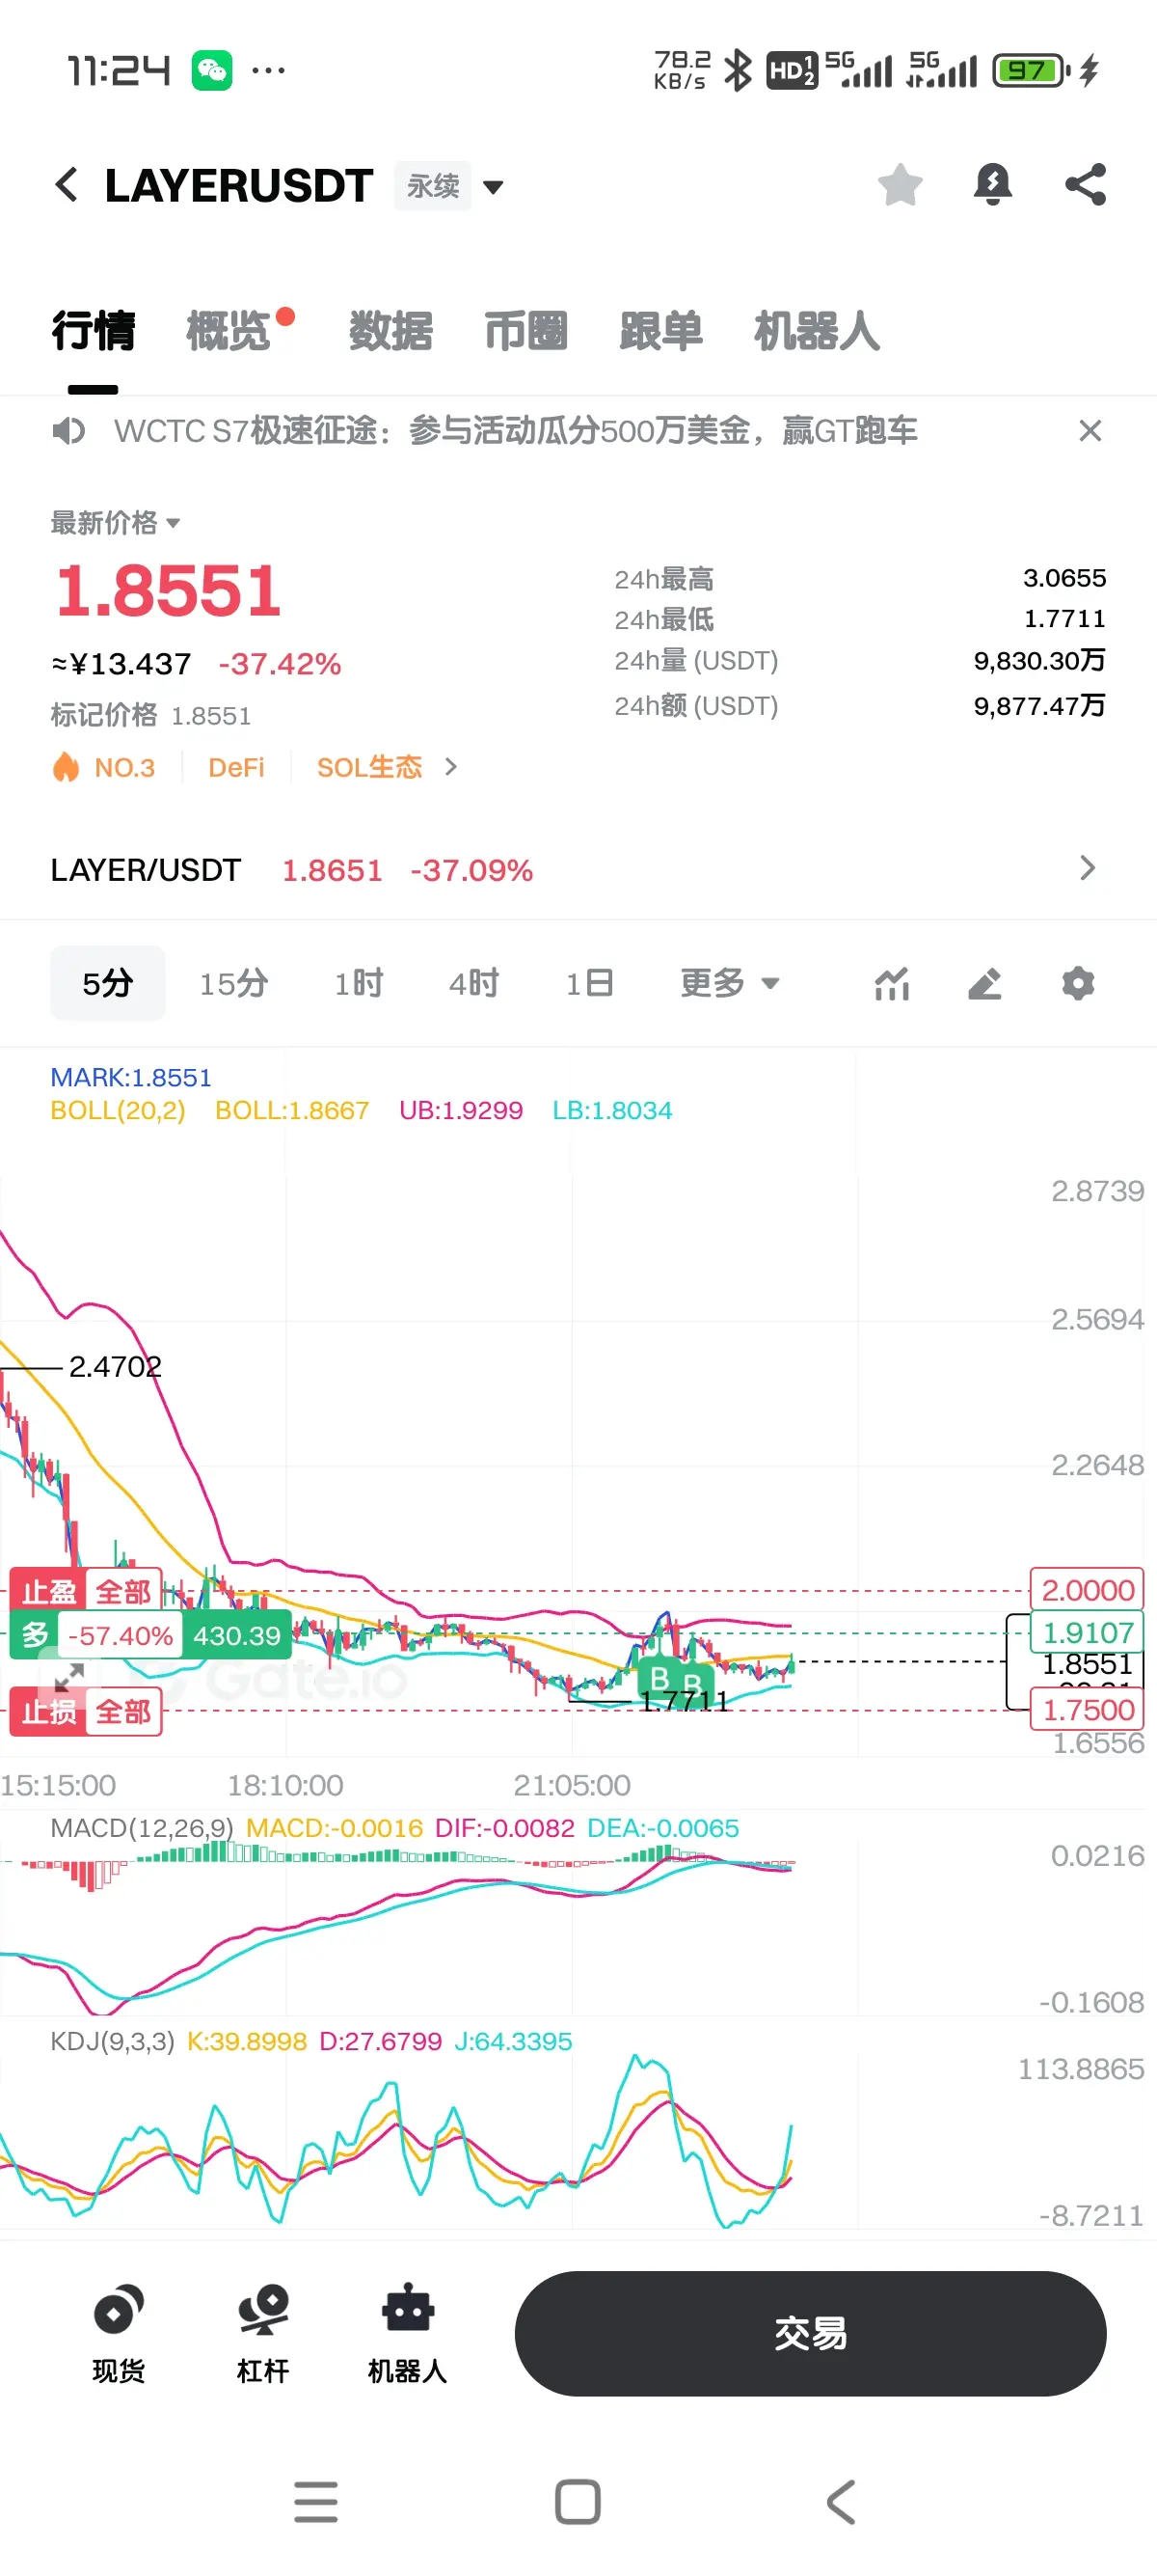Tap the 止盈 take-profit order label

click(x=49, y=1592)
